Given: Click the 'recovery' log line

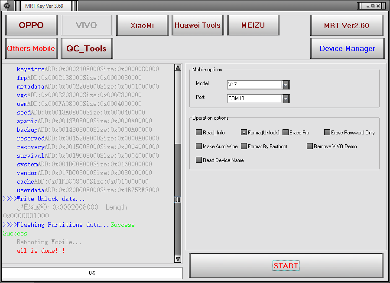Looking at the screenshot, I should (x=88, y=147).
